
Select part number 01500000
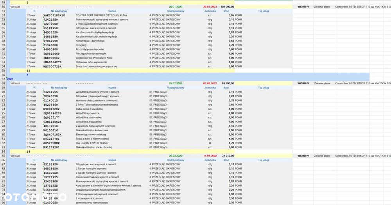pyautogui.click(x=50, y=190)
